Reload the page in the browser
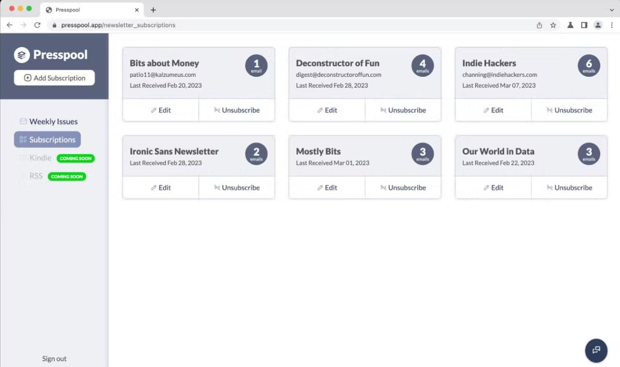The height and width of the screenshot is (367, 620). click(37, 25)
